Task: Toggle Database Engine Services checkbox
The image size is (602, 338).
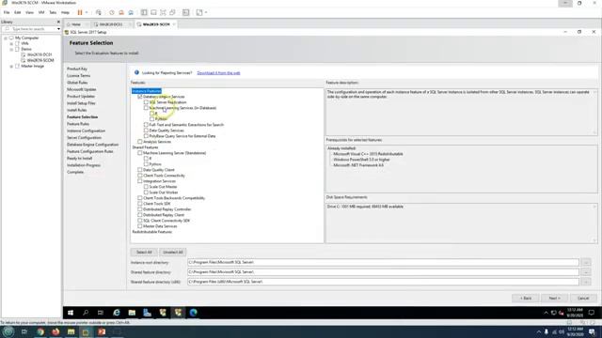Action: coord(140,97)
